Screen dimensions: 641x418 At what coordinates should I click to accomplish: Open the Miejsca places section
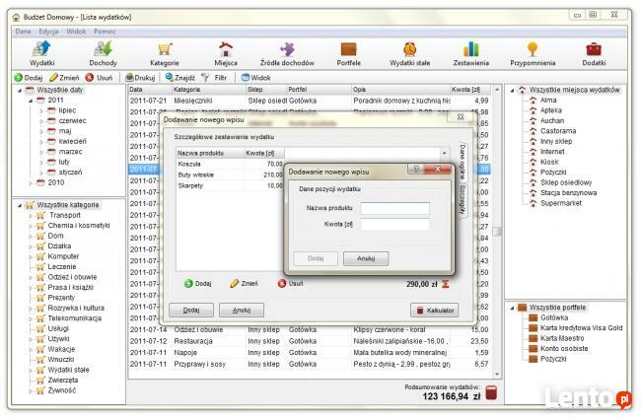click(226, 53)
